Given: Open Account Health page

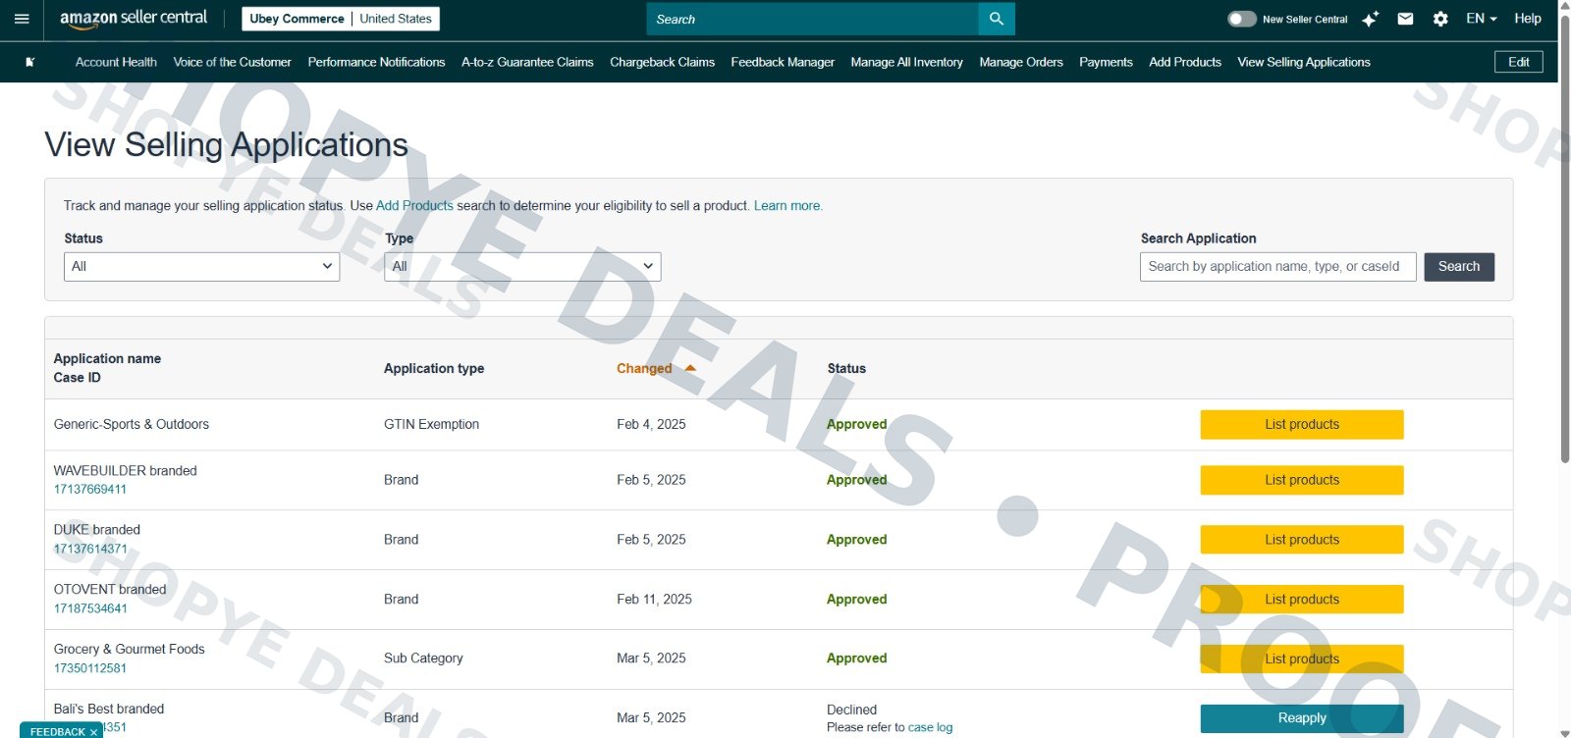Looking at the screenshot, I should coord(116,62).
